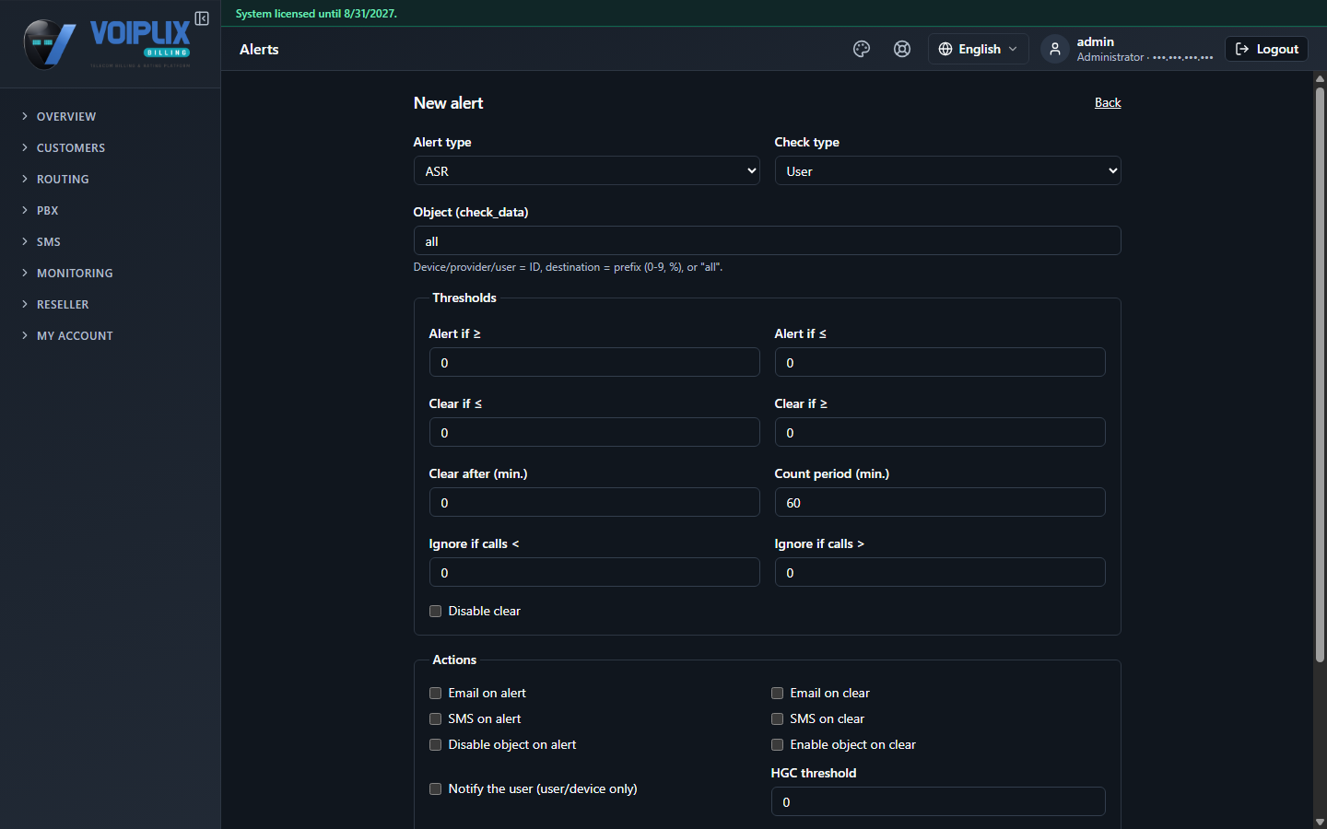Check Disable object on alert

(436, 745)
